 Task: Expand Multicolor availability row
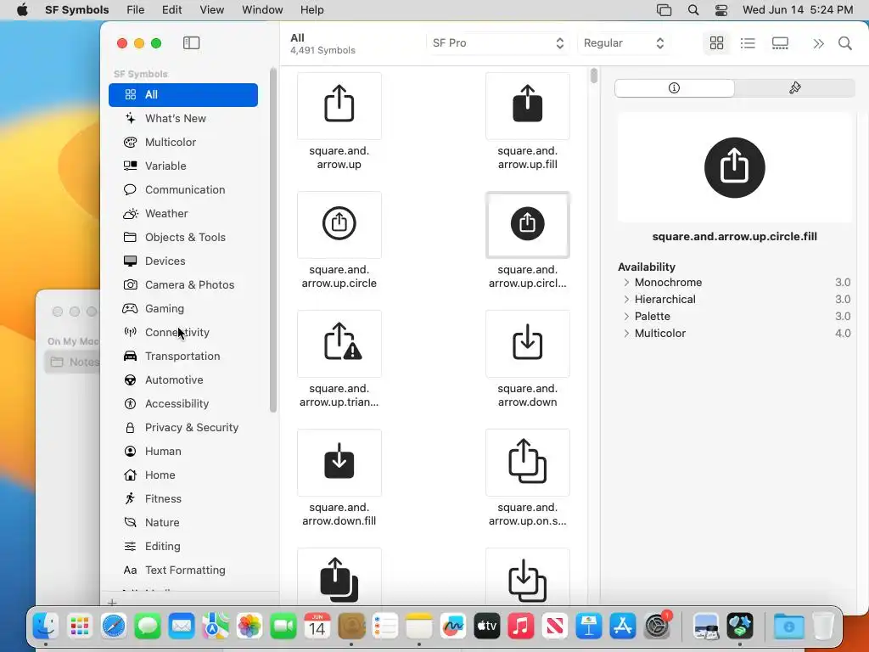click(626, 333)
